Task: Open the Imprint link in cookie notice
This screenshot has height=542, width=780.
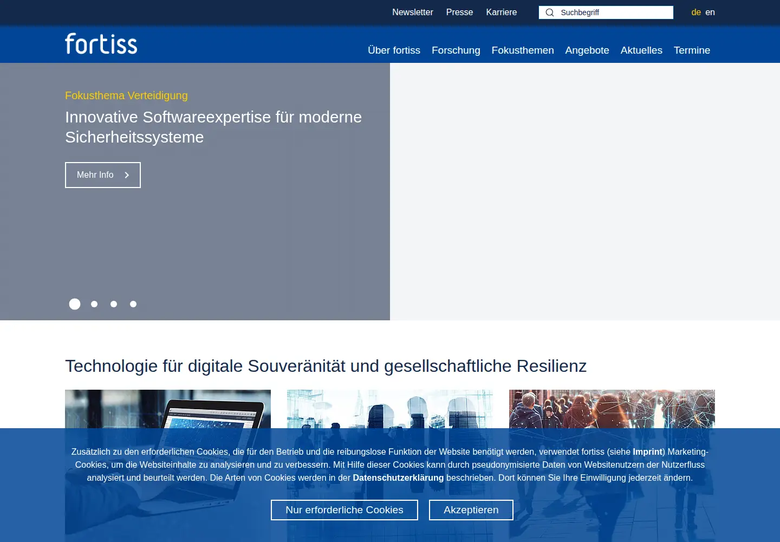Action: pos(648,451)
